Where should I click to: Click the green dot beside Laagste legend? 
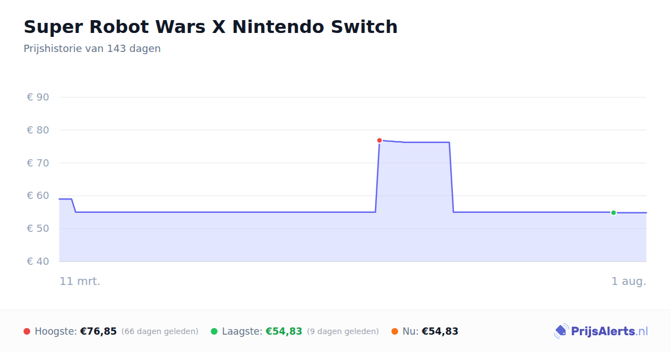214,331
